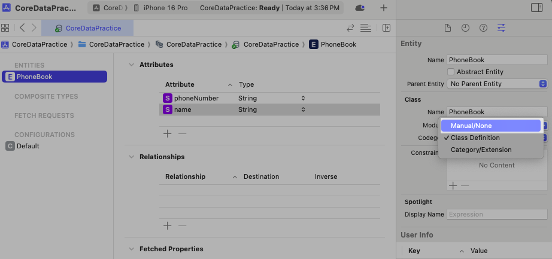Edit the Class Name field

pyautogui.click(x=497, y=112)
